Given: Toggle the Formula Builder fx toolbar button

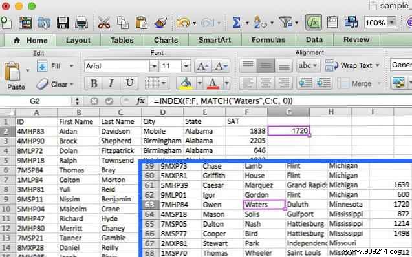Looking at the screenshot, I should [314, 23].
